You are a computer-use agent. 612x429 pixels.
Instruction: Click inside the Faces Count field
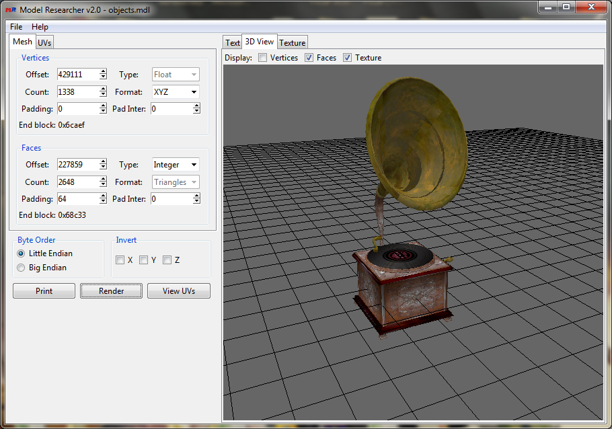[x=77, y=182]
